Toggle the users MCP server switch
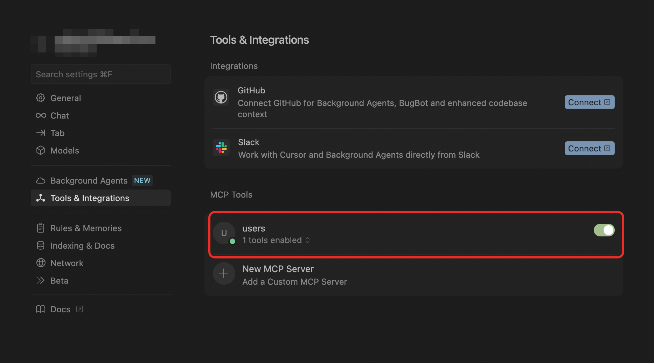Viewport: 654px width, 363px height. click(x=604, y=230)
